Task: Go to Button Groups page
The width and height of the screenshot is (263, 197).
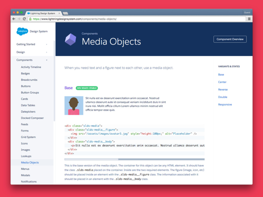Action: click(x=30, y=92)
